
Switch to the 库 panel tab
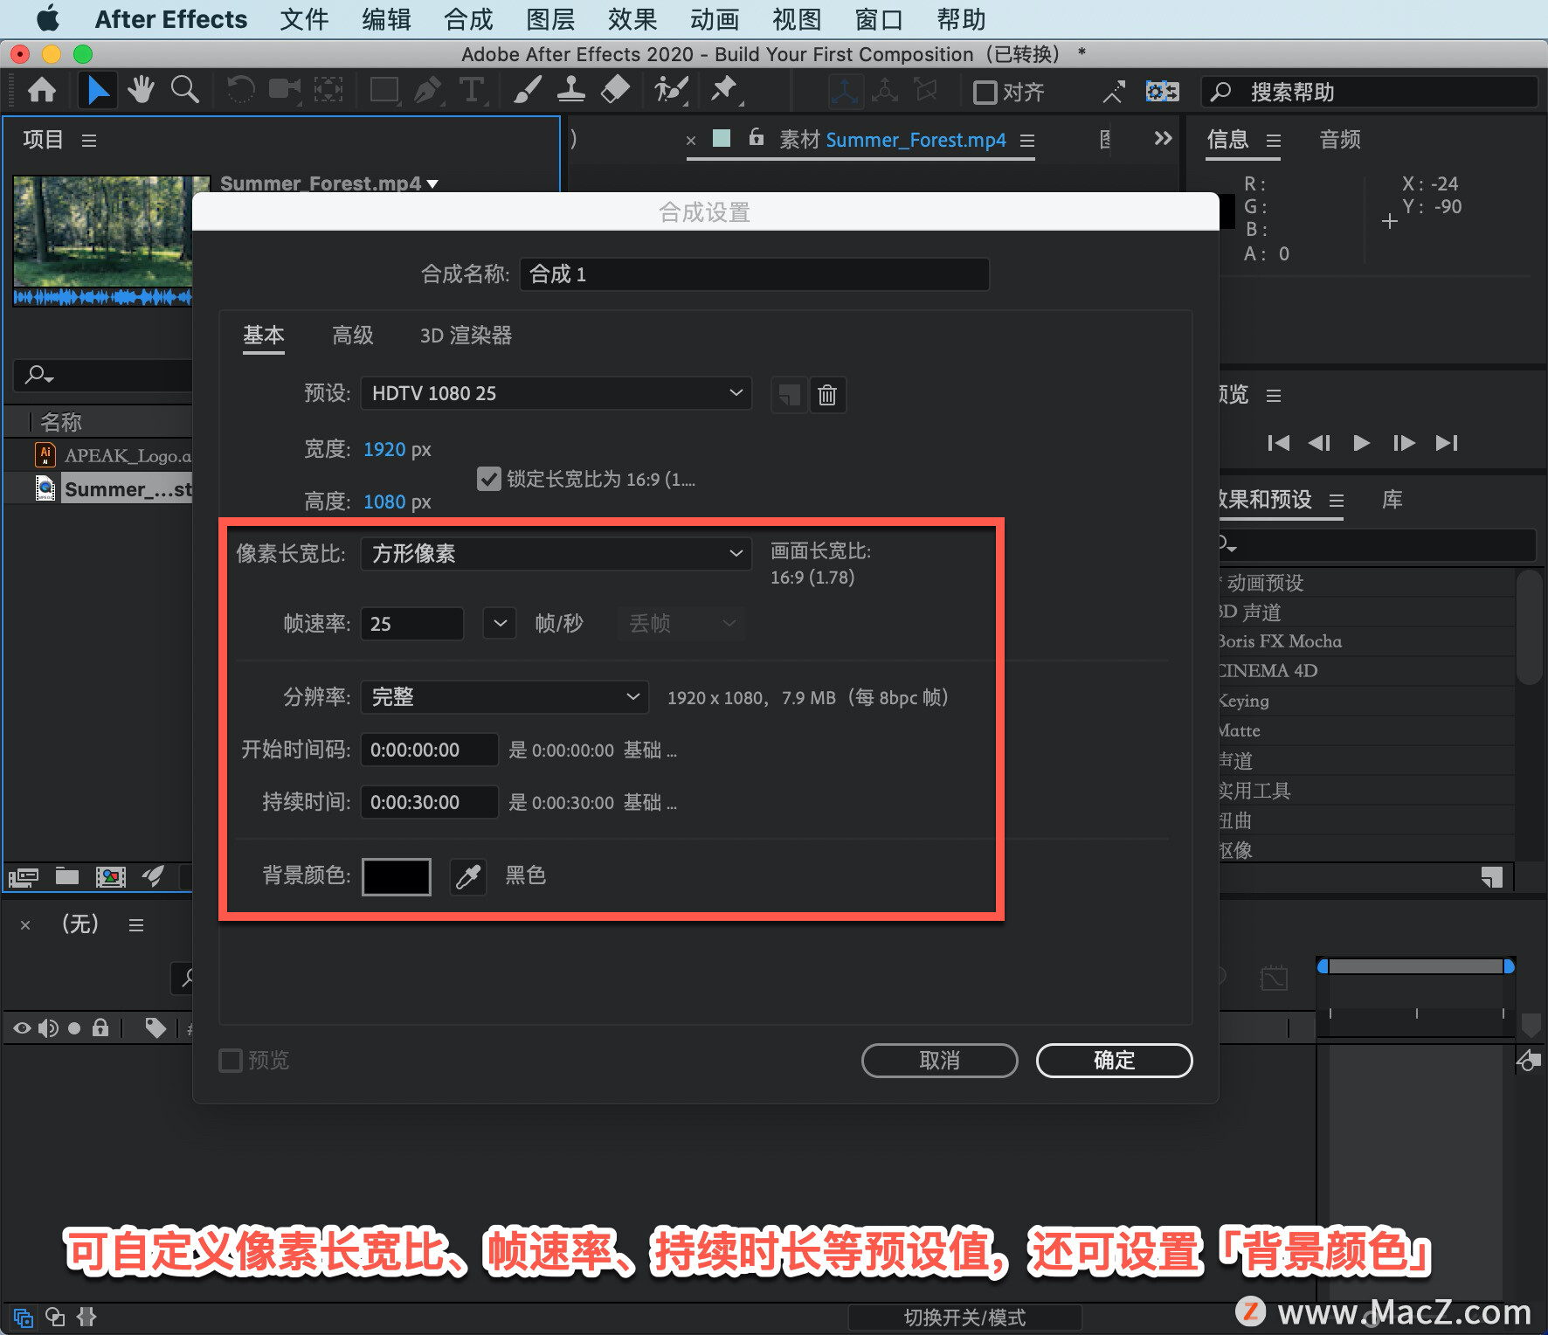point(1393,500)
